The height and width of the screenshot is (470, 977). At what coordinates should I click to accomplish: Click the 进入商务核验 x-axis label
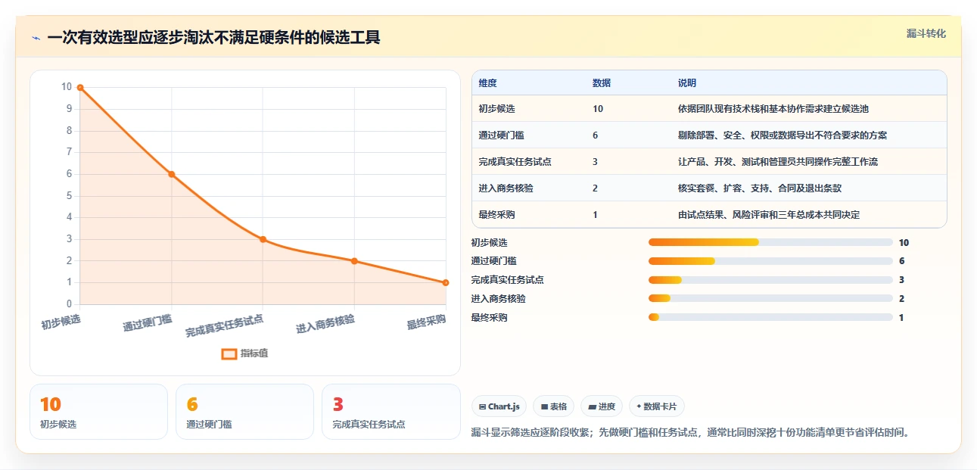[x=325, y=324]
